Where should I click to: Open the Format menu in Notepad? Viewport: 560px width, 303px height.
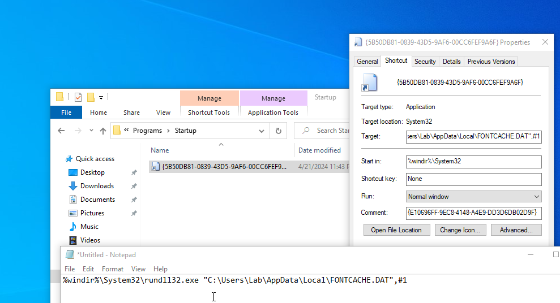pyautogui.click(x=113, y=269)
